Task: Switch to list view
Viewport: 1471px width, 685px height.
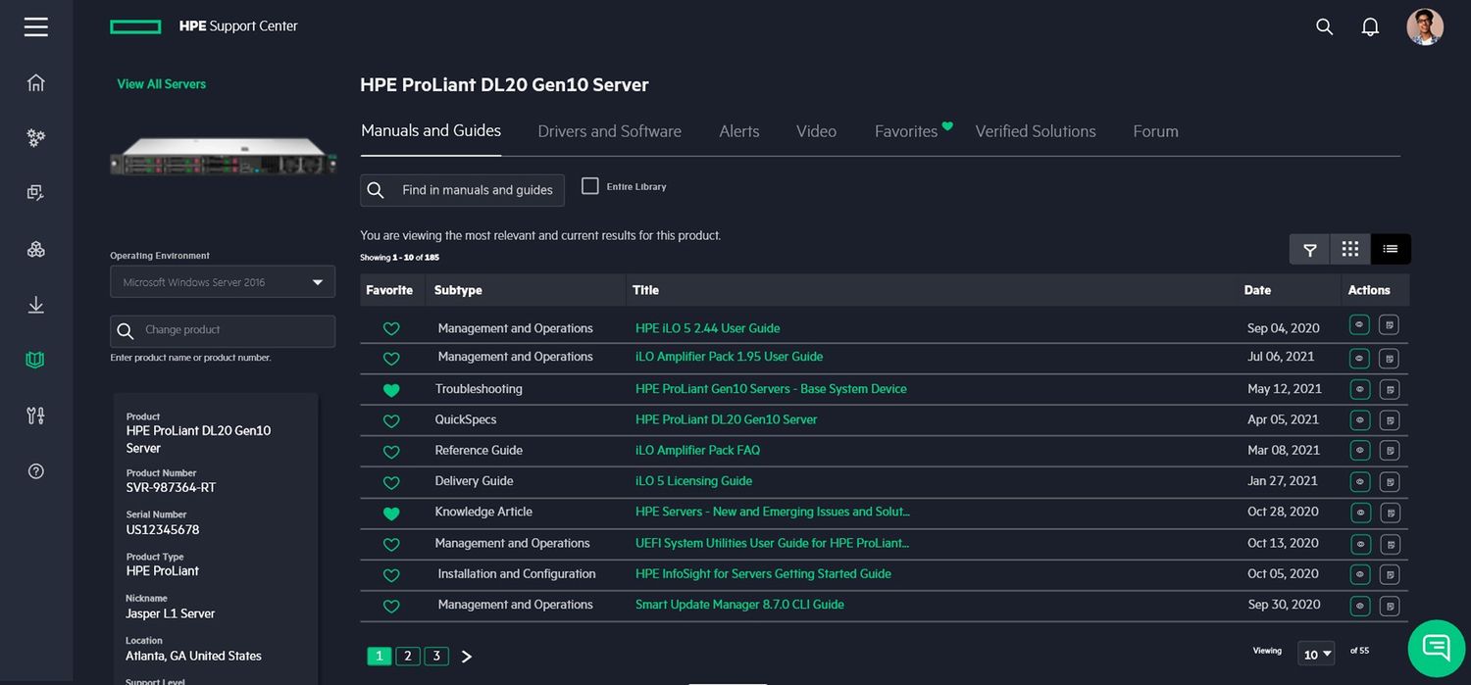Action: 1391,249
